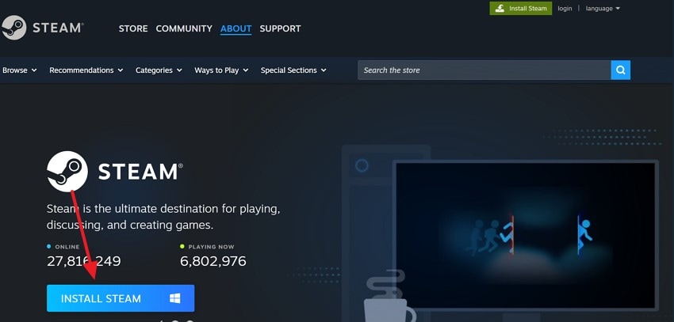Image resolution: width=674 pixels, height=322 pixels.
Task: Click the text 'discussing, and creating games.'
Action: (130, 225)
